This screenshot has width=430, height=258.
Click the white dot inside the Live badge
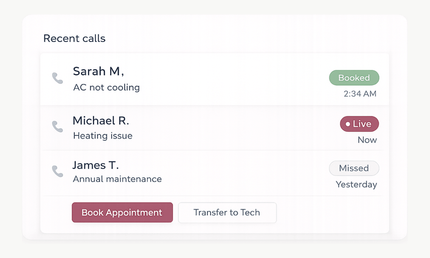click(348, 124)
